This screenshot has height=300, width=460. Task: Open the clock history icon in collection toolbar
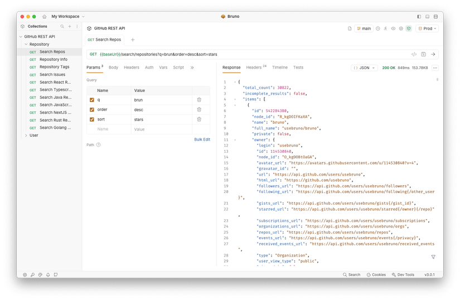(378, 28)
